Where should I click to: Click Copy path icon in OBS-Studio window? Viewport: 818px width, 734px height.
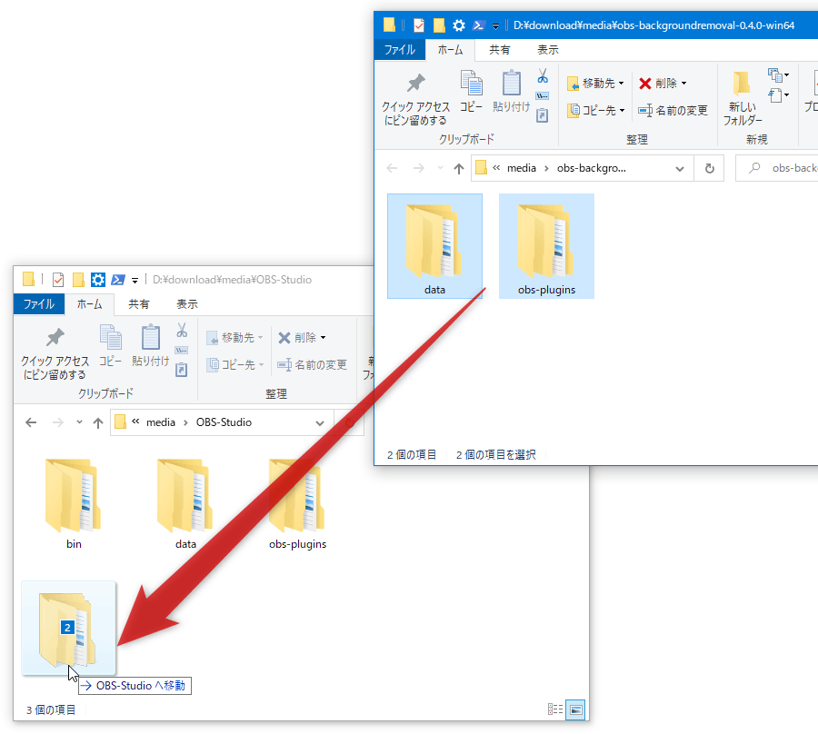coord(182,351)
